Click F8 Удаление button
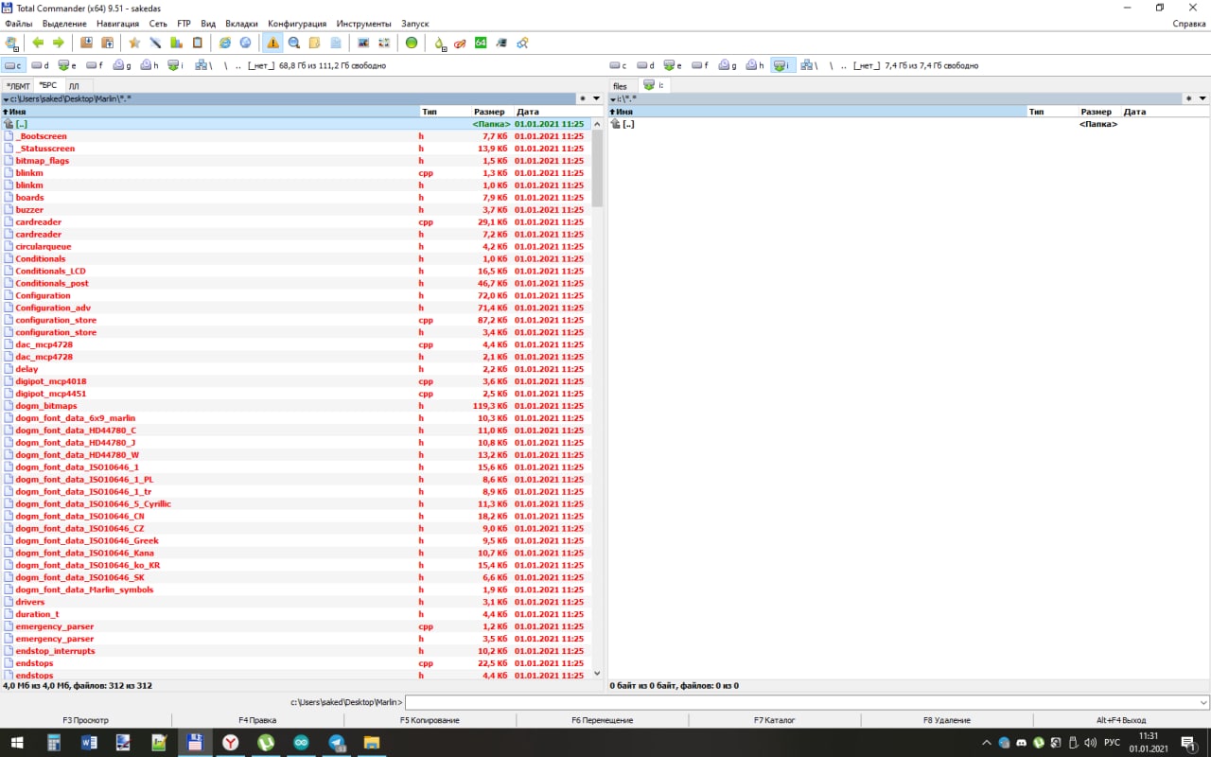 pos(946,720)
